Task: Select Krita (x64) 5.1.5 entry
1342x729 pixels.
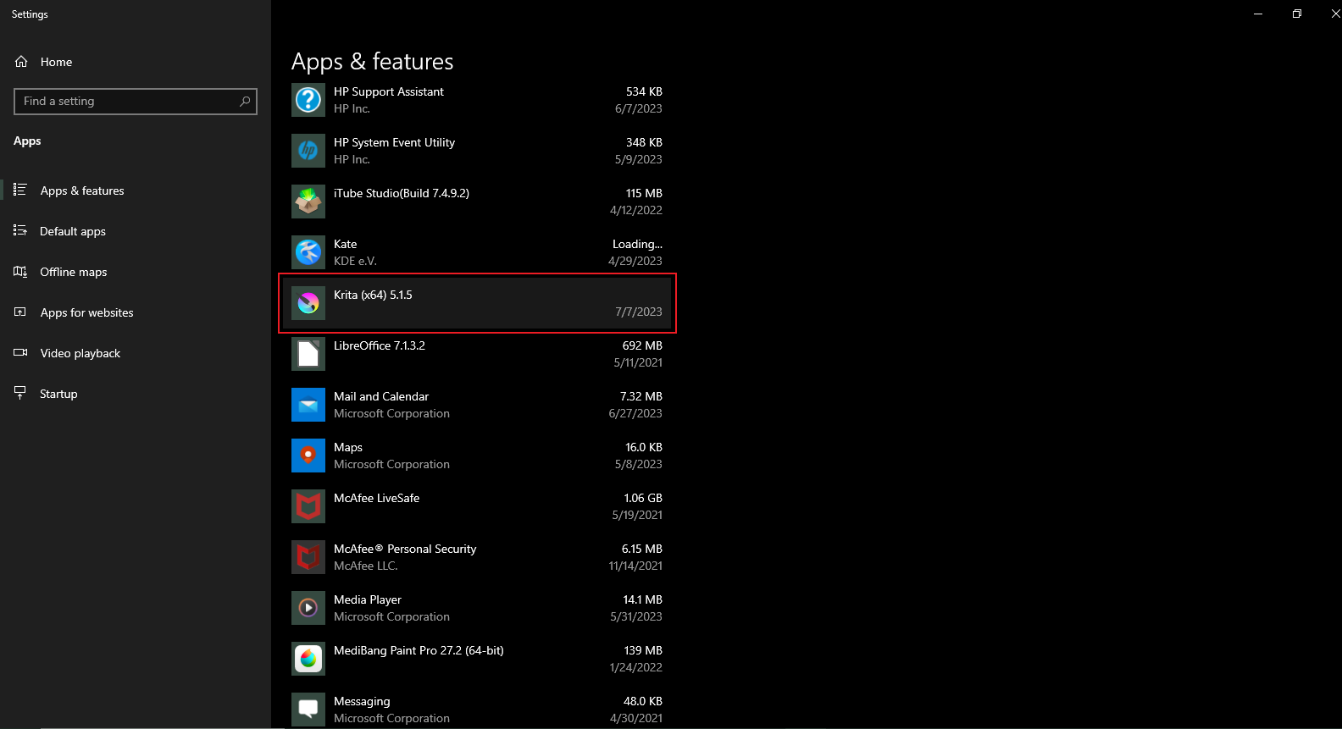Action: [x=373, y=295]
